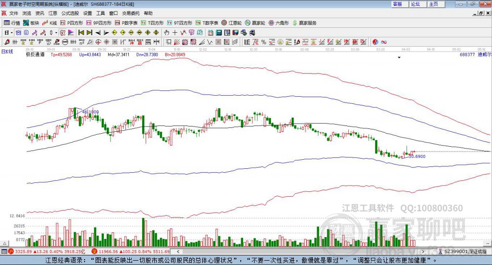Open the calendar icon
492x265 pixels.
210,33
